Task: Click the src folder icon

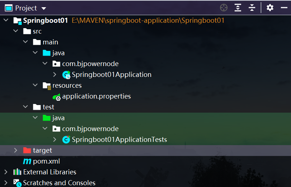Action: pos(27,31)
